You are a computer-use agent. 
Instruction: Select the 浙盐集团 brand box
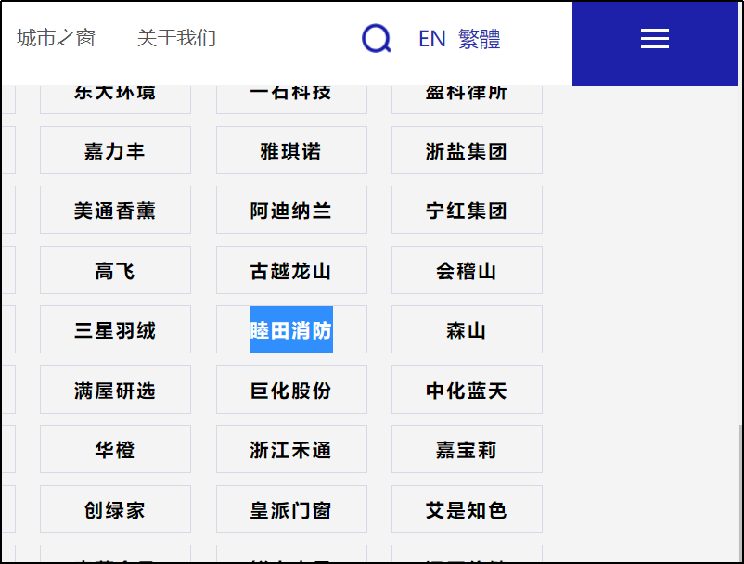(467, 150)
